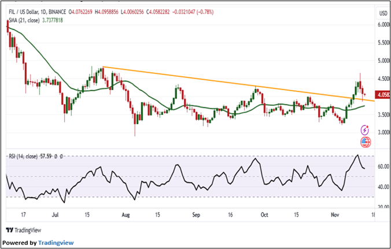Click the close price value C4.0582282
This screenshot has height=249, width=391.
point(159,12)
